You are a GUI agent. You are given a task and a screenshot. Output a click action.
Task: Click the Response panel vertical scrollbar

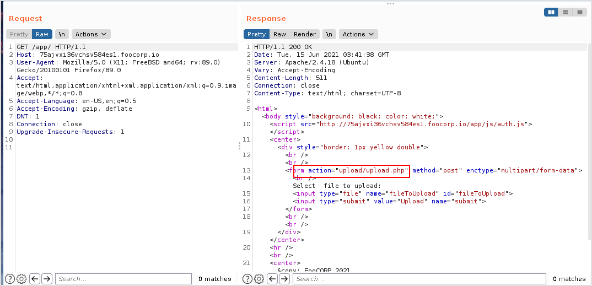pyautogui.click(x=589, y=142)
